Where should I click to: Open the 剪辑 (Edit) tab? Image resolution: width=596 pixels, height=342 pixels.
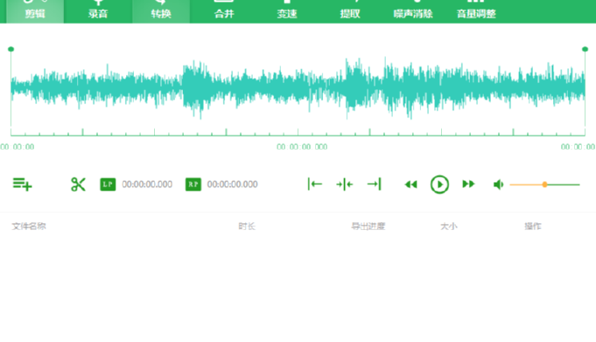(35, 11)
